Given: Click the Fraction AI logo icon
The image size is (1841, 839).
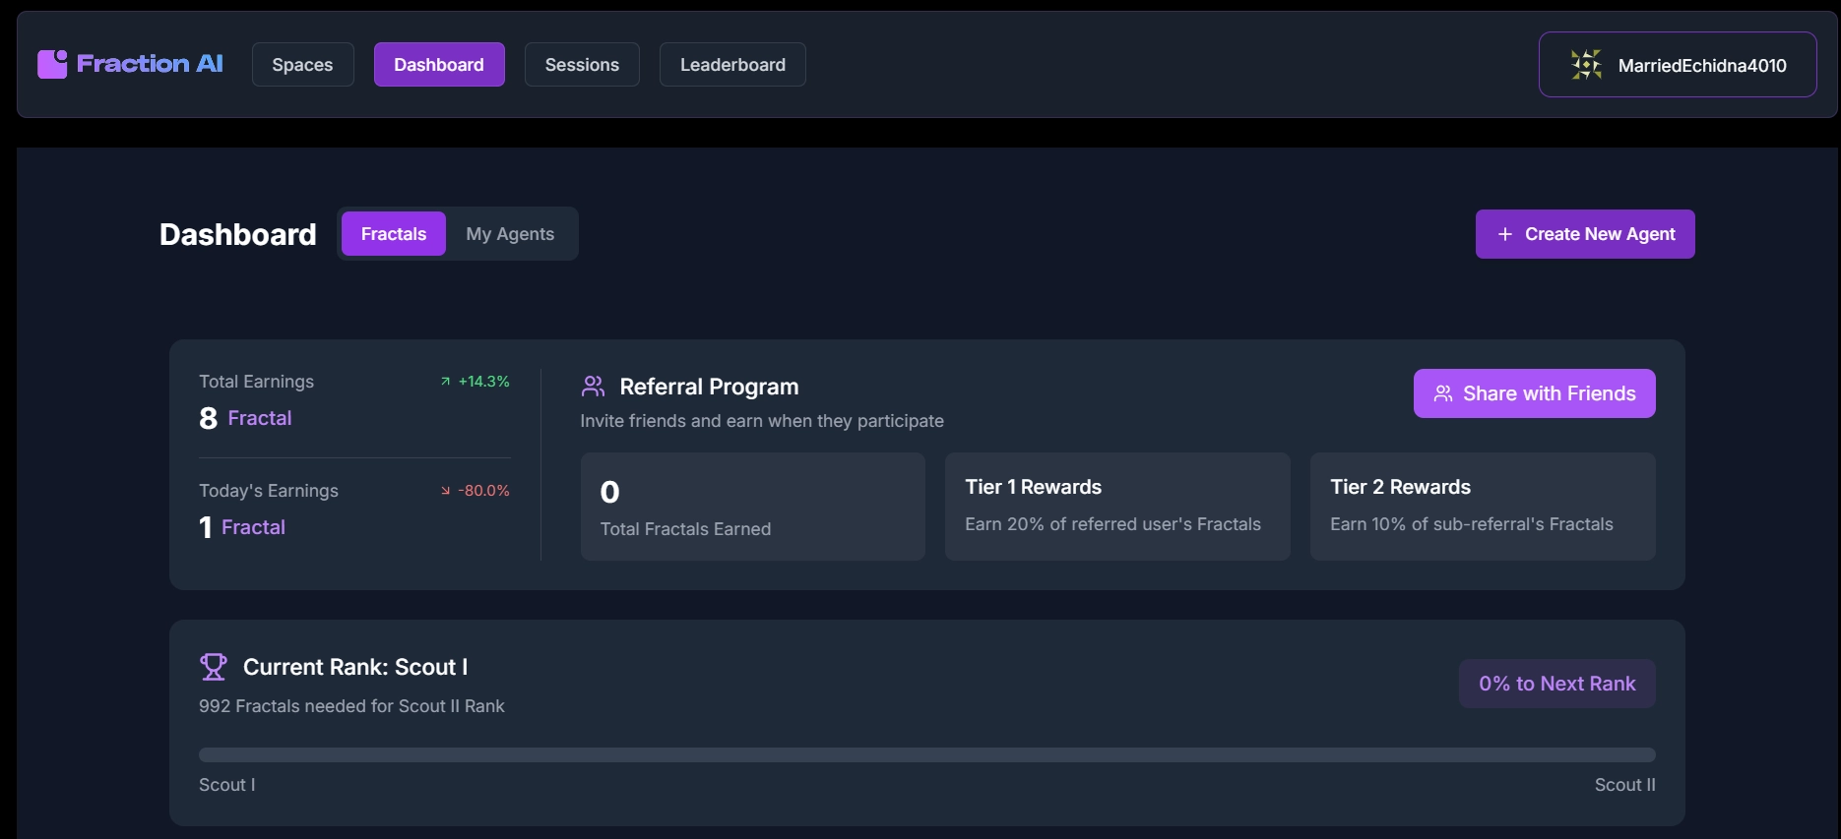Looking at the screenshot, I should [52, 64].
